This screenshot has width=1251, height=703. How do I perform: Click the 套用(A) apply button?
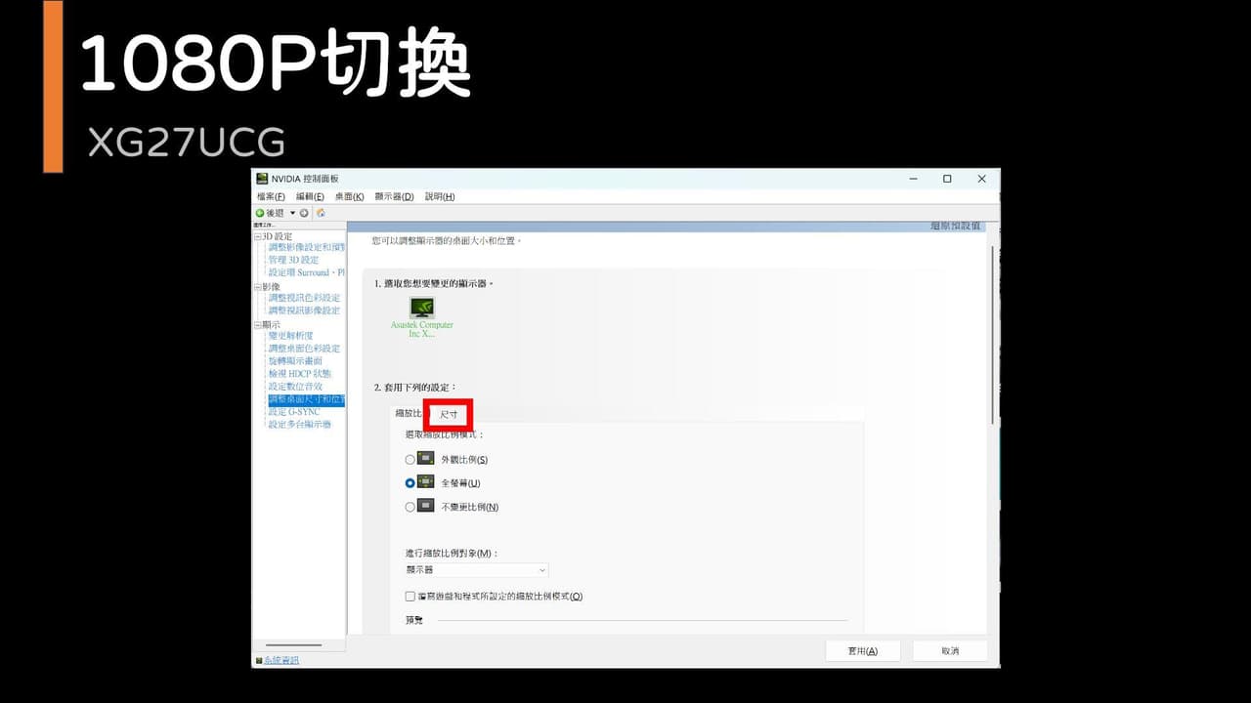[862, 651]
